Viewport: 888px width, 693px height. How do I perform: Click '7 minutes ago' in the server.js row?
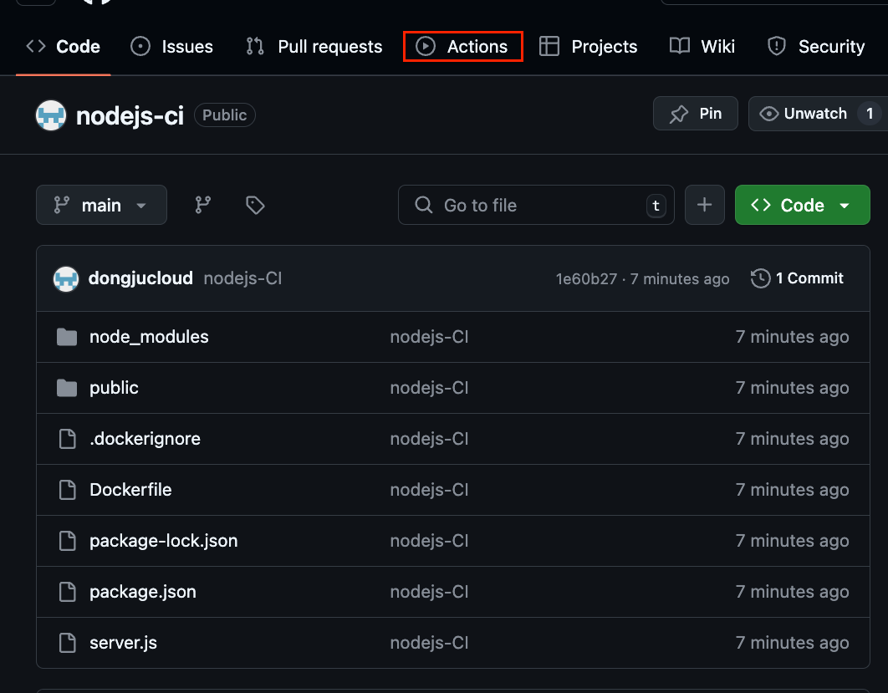coord(793,643)
